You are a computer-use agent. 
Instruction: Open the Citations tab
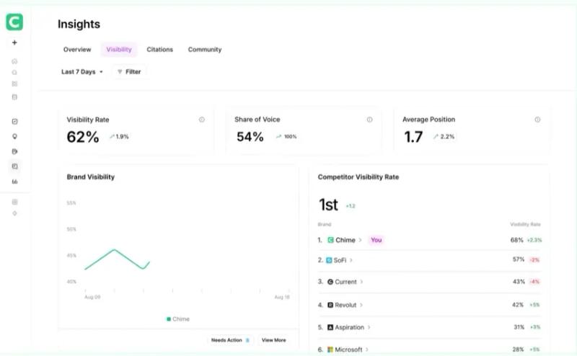tap(159, 50)
